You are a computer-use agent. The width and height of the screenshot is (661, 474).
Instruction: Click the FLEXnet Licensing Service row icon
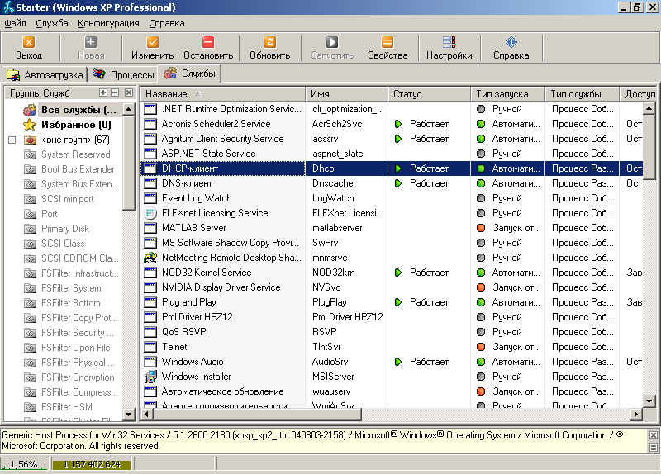coord(150,213)
